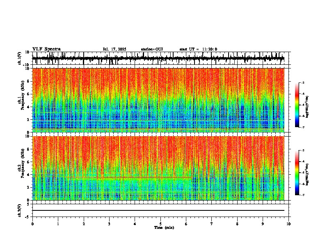Click the "1" tick on the time axis
This screenshot has width=325, height=251.
pos(58,224)
